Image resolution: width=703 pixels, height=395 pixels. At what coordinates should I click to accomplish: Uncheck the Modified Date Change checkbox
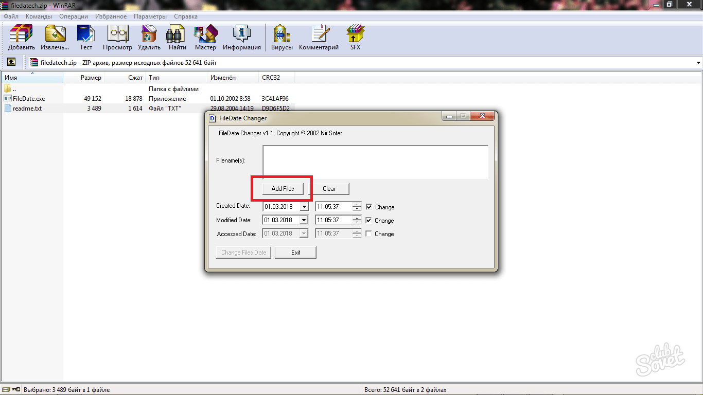[x=369, y=220]
